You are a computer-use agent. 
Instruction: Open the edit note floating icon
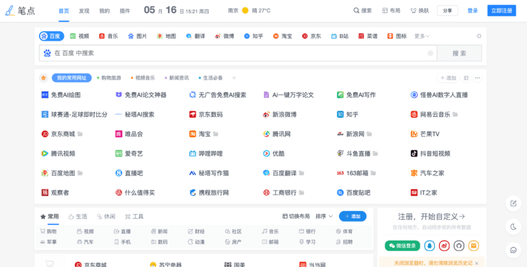513,203
